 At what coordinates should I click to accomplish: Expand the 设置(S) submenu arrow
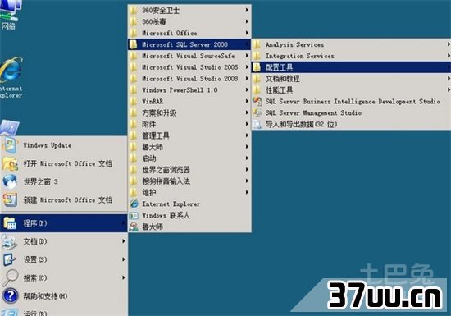coord(123,259)
